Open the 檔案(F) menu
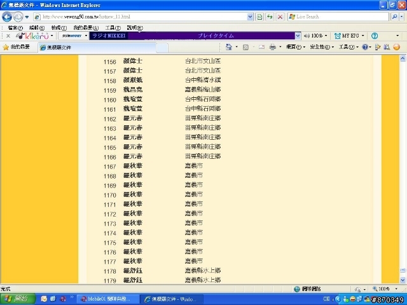 coord(15,27)
